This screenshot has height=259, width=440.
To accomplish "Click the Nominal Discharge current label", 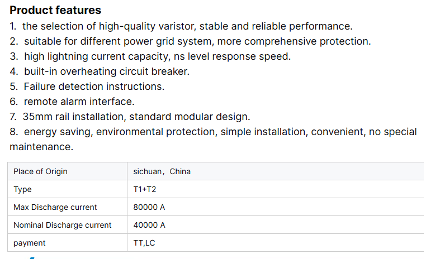I will [63, 225].
